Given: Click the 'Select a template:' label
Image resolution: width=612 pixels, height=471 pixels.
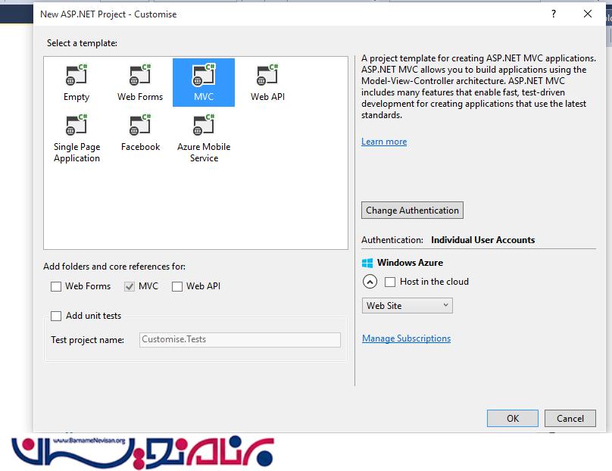Looking at the screenshot, I should [x=82, y=43].
